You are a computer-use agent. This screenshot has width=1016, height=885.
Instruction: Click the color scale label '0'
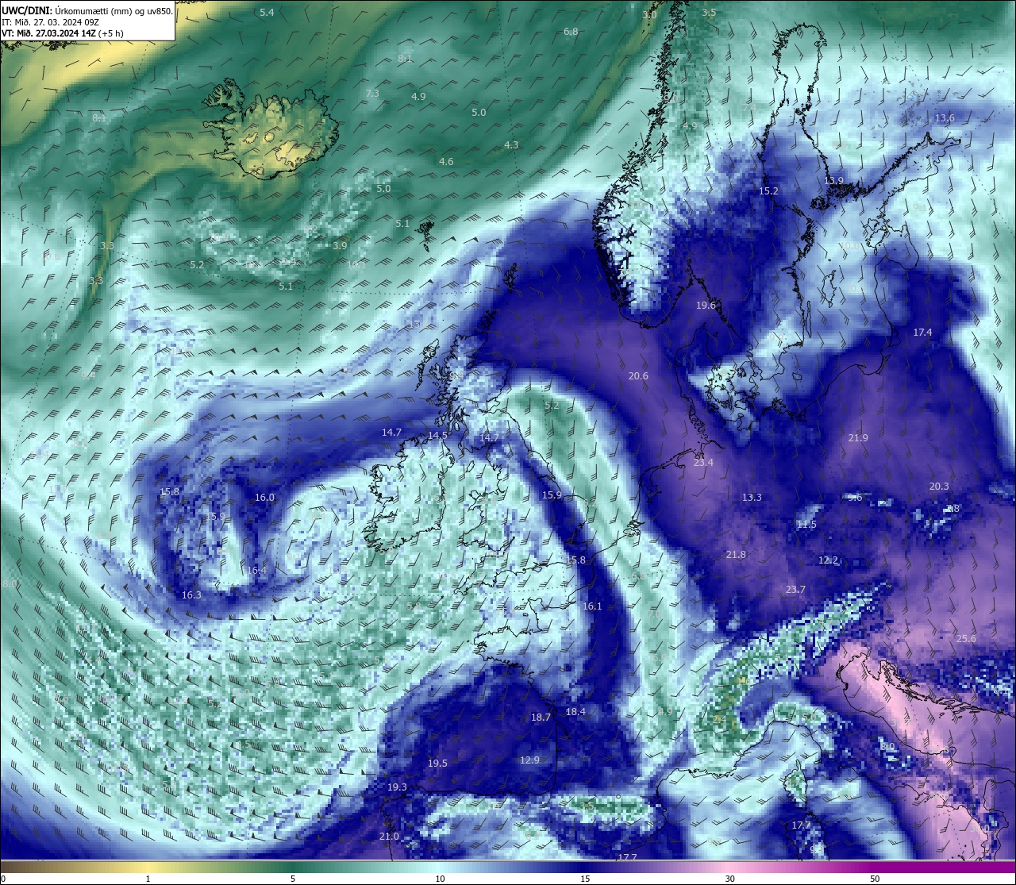[x=2, y=879]
